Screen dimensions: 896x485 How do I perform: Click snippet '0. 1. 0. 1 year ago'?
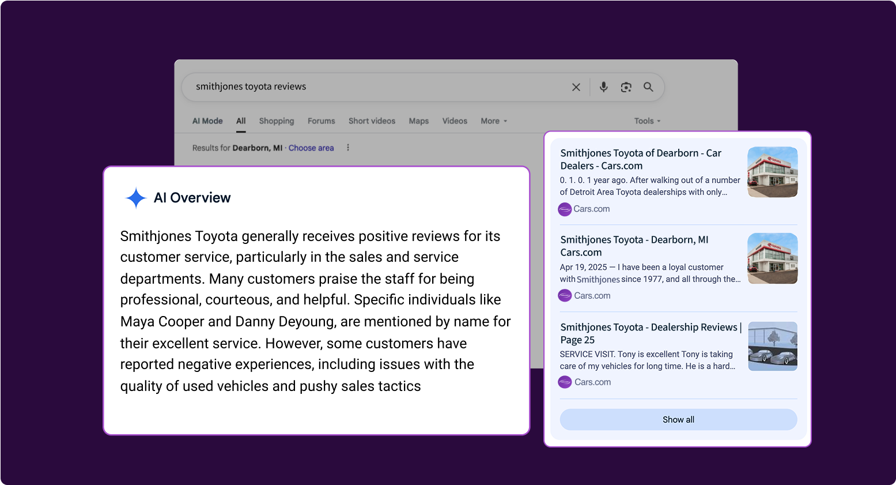650,186
